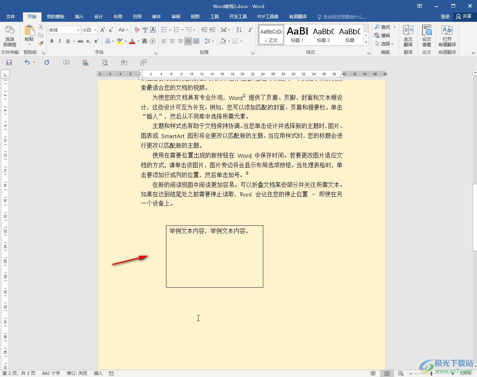Viewport: 477px width, 377px height.
Task: Click the Decrease Indent icon
Action: coord(204,30)
